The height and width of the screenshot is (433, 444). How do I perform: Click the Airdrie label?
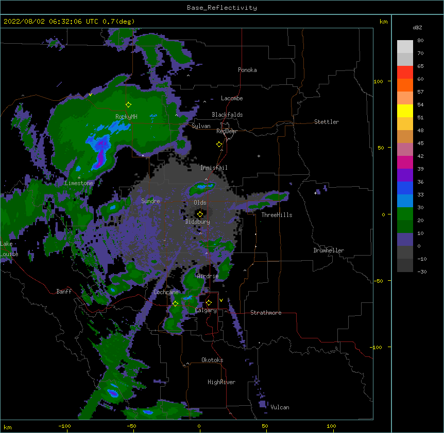(208, 276)
